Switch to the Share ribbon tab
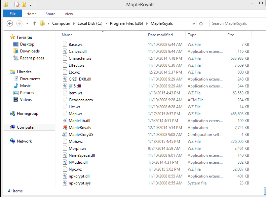 pyautogui.click(x=50, y=14)
